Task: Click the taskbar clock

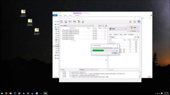Action: [166, 93]
